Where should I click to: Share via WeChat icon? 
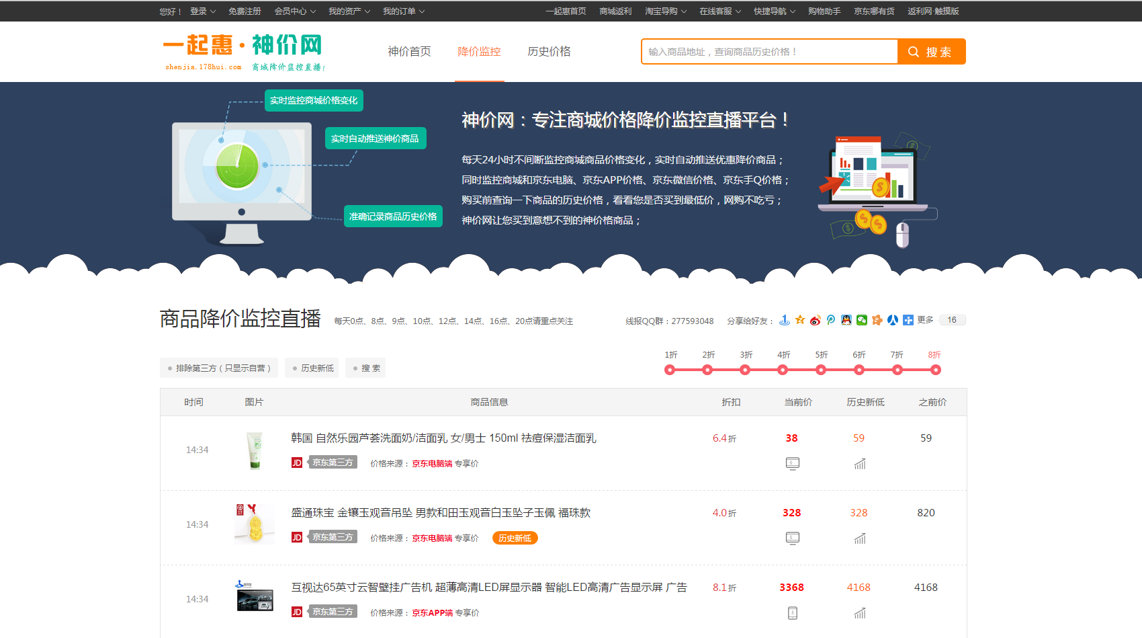coord(862,320)
